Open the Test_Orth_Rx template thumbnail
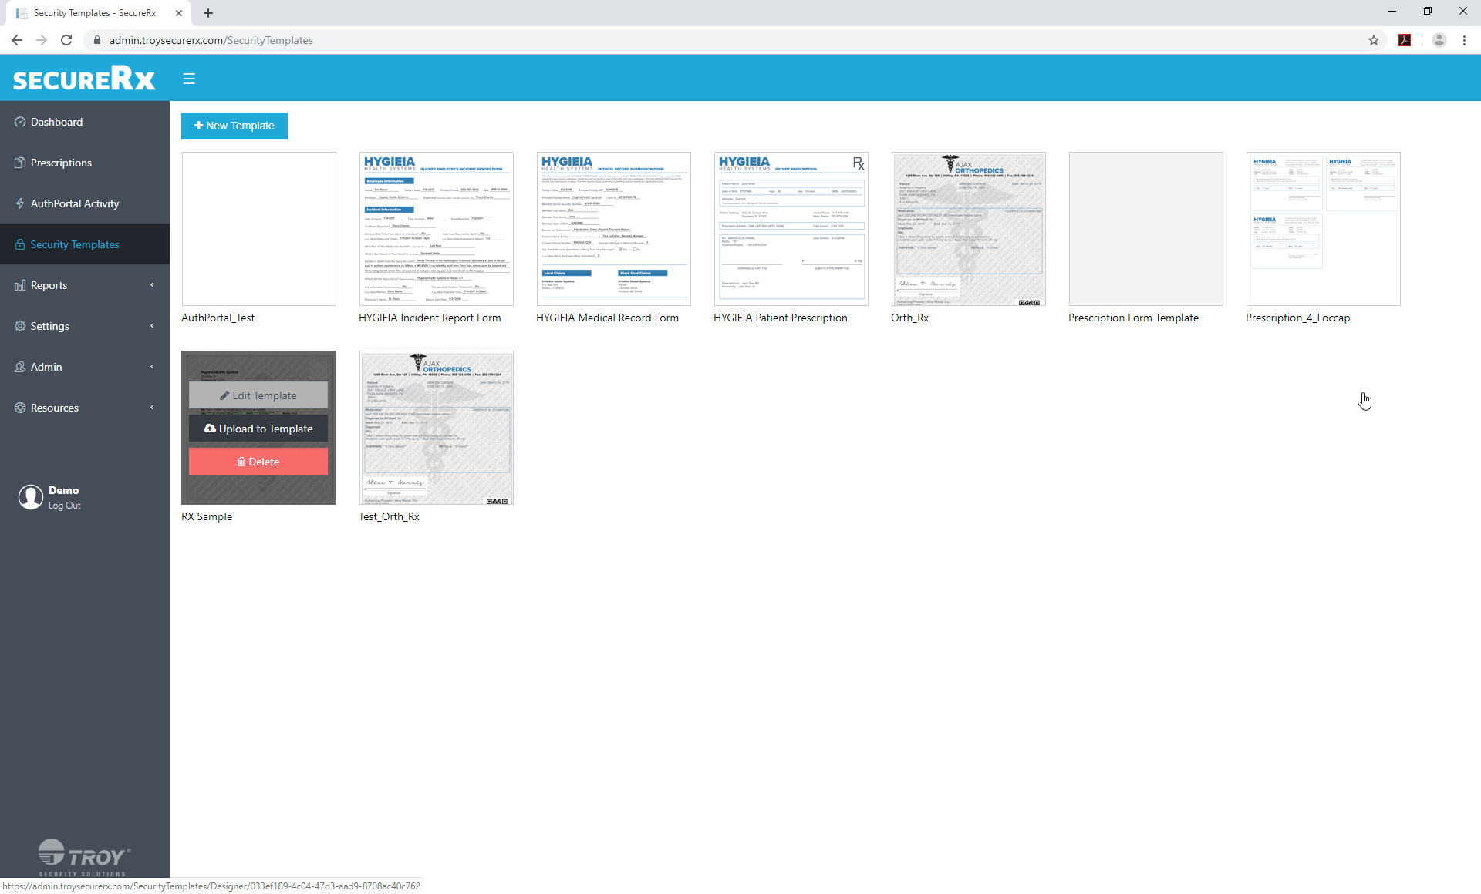Image resolution: width=1481 pixels, height=894 pixels. click(x=436, y=428)
